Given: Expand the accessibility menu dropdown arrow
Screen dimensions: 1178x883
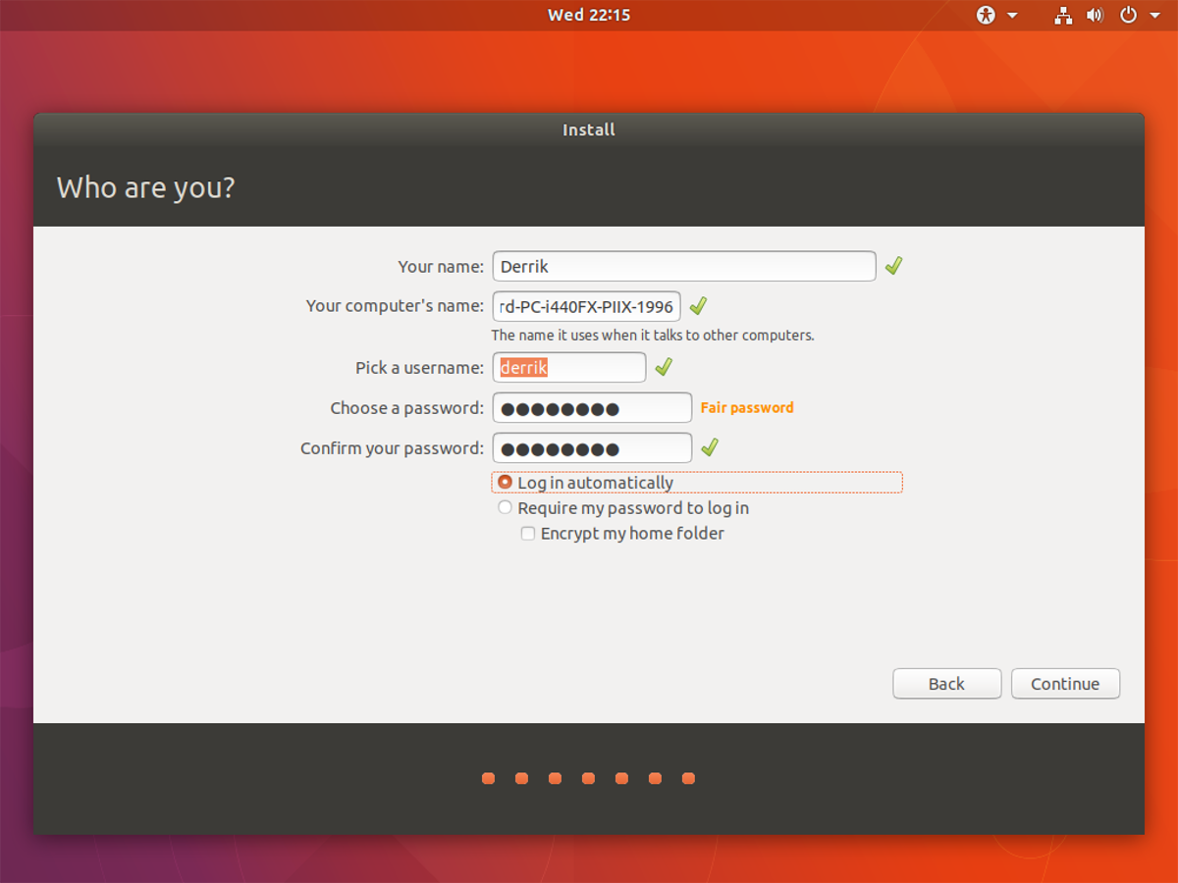Looking at the screenshot, I should coord(1012,16).
